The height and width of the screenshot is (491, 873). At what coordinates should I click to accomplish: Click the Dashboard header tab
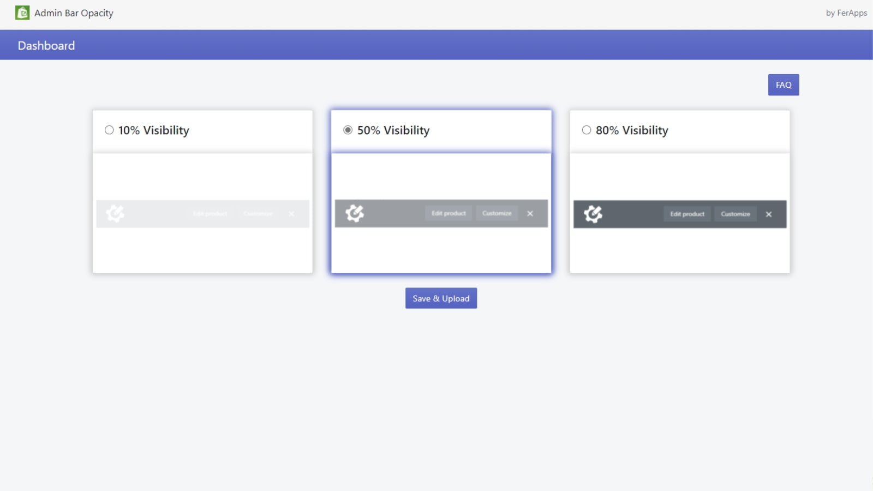(x=46, y=46)
